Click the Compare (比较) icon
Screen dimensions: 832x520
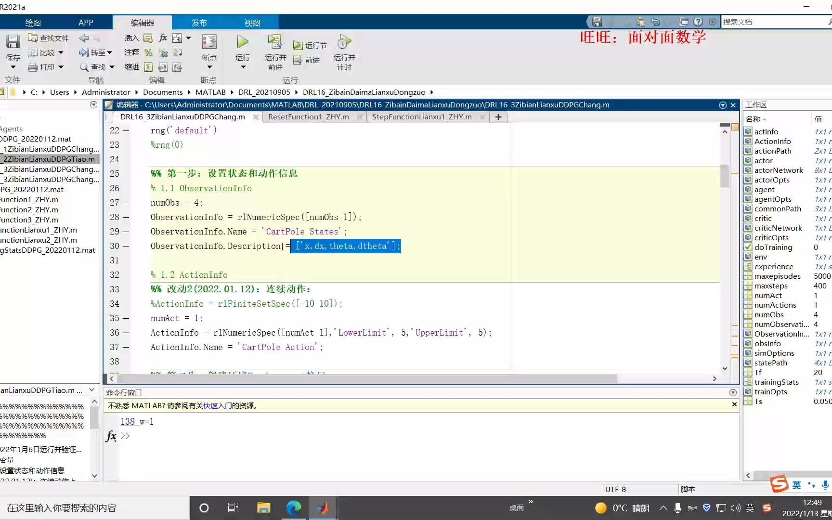[x=32, y=52]
